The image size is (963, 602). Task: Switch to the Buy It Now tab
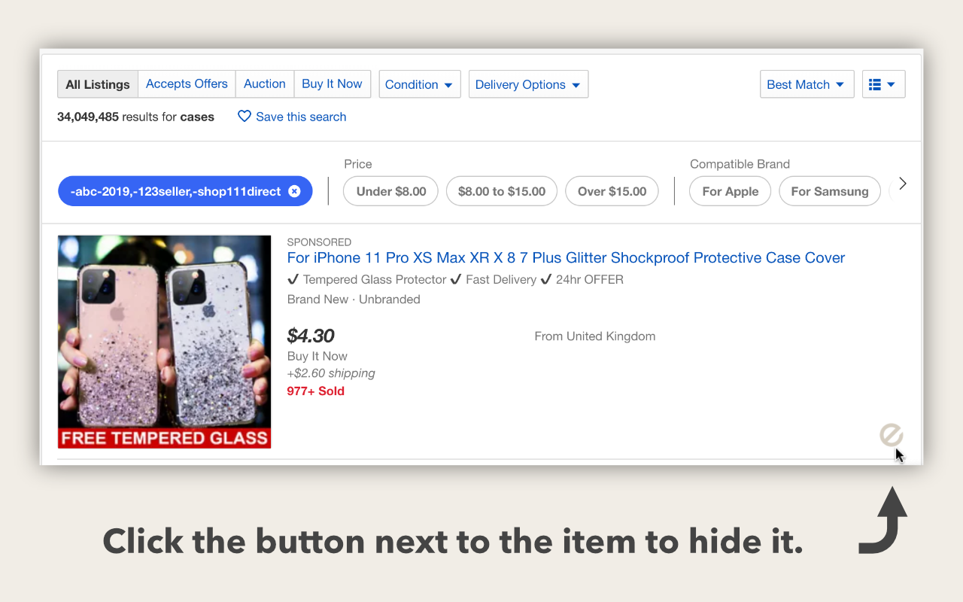[x=332, y=84]
